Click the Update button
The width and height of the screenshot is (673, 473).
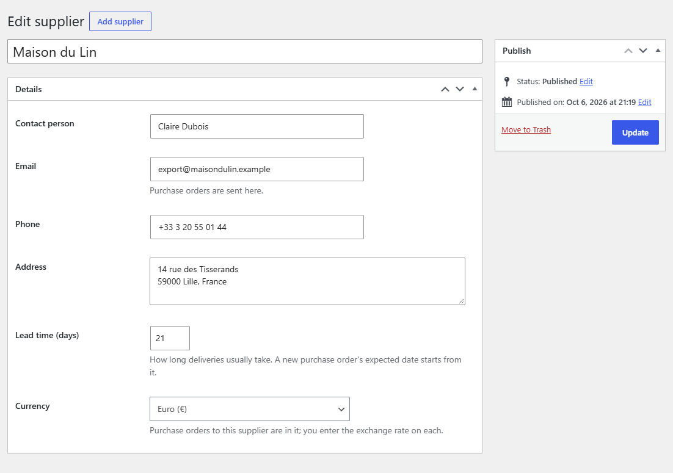635,132
